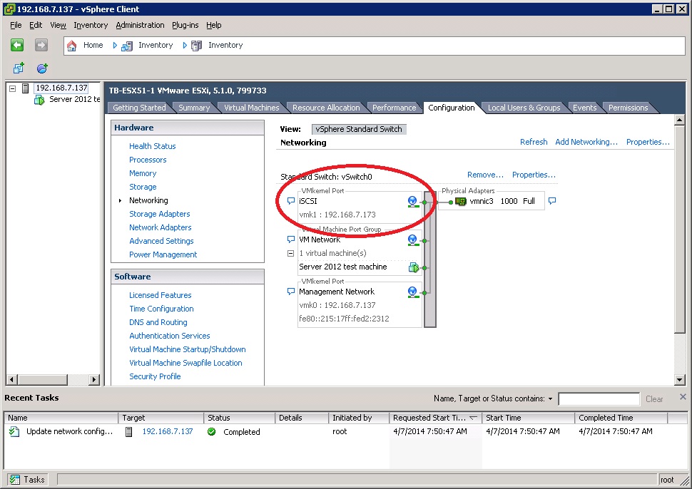Open vSwitch0 Properties link
692x489 pixels.
(534, 175)
